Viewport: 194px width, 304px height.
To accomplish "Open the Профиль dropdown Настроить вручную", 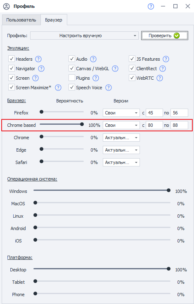I will (x=84, y=36).
